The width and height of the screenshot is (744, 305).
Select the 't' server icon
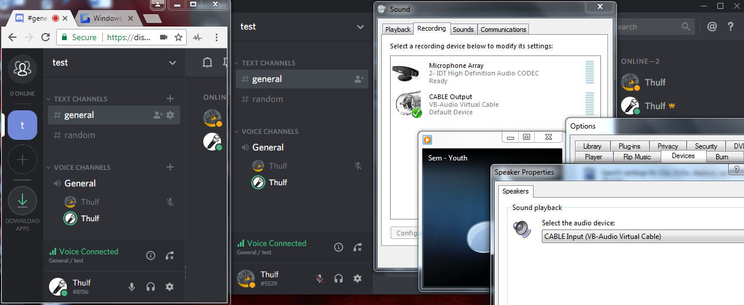pyautogui.click(x=22, y=125)
